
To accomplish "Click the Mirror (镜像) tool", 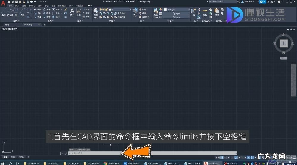I will 46,13.
